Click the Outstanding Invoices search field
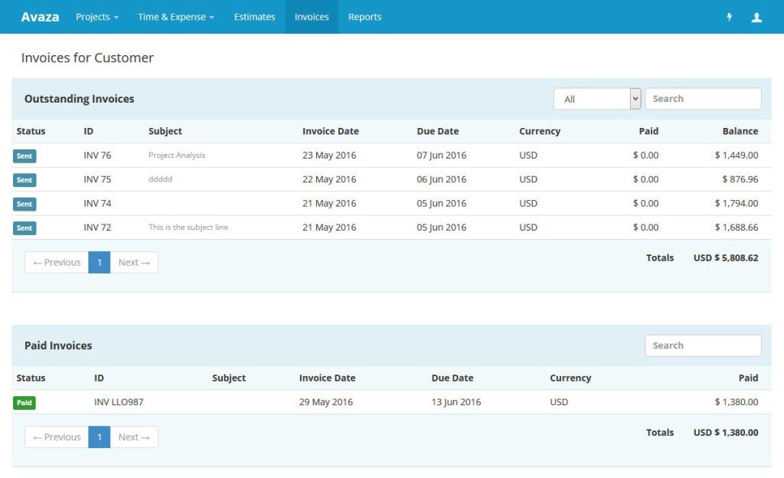This screenshot has height=478, width=784. (x=703, y=98)
